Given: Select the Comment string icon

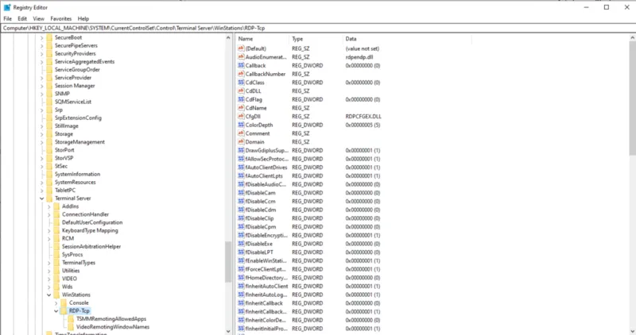Looking at the screenshot, I should (x=241, y=133).
